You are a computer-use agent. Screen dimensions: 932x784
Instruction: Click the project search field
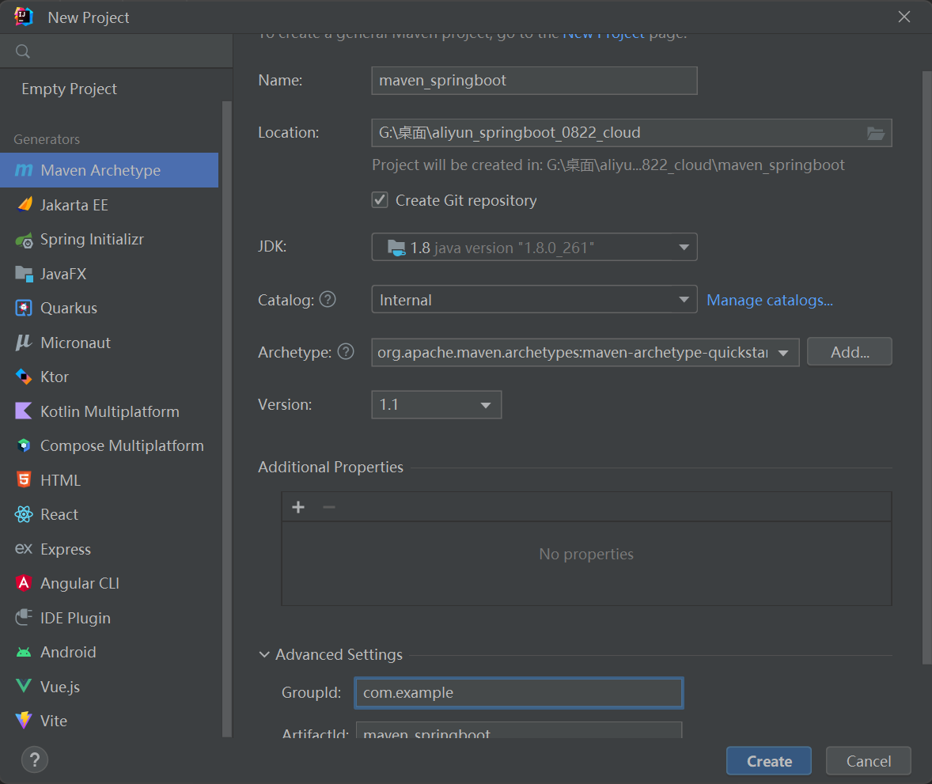116,51
